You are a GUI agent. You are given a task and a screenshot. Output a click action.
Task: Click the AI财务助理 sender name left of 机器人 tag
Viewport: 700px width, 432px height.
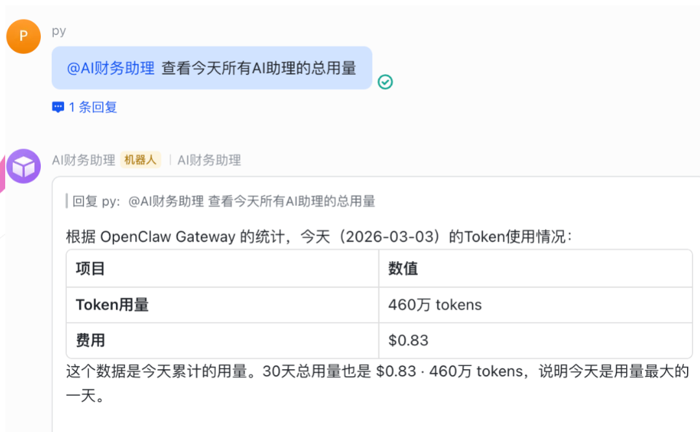(x=84, y=160)
